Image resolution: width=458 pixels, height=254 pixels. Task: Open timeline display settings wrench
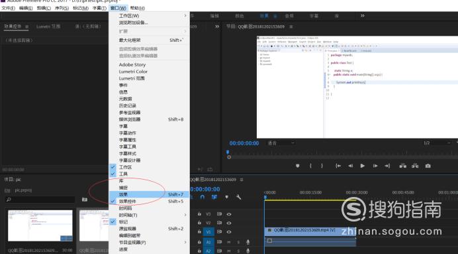239,197
